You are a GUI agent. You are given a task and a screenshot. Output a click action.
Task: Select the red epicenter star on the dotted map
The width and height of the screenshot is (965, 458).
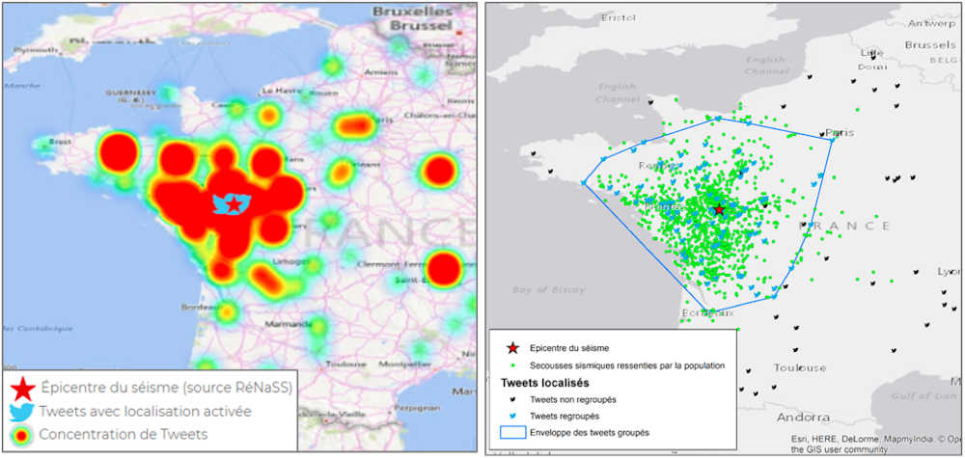click(x=718, y=209)
